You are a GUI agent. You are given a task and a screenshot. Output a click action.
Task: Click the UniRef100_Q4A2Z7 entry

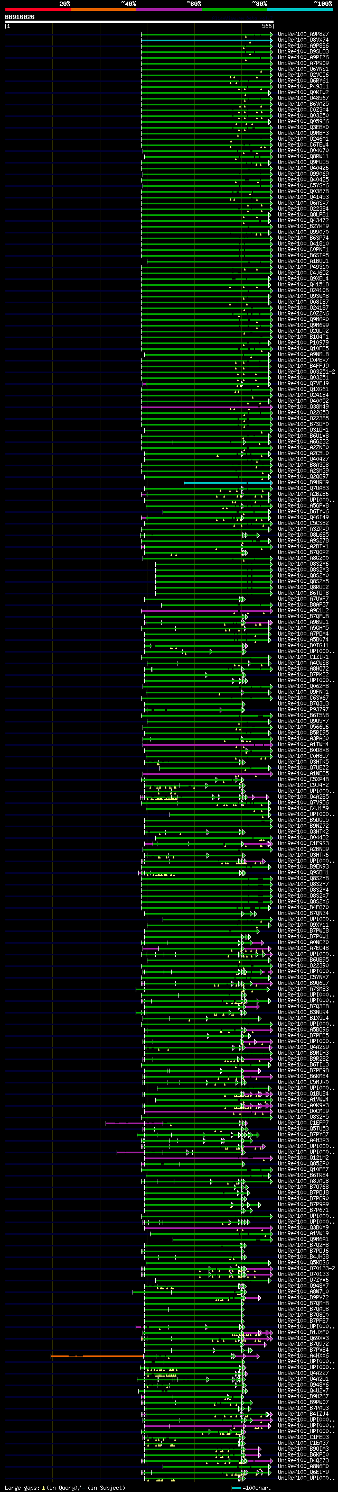pyautogui.click(x=303, y=1373)
